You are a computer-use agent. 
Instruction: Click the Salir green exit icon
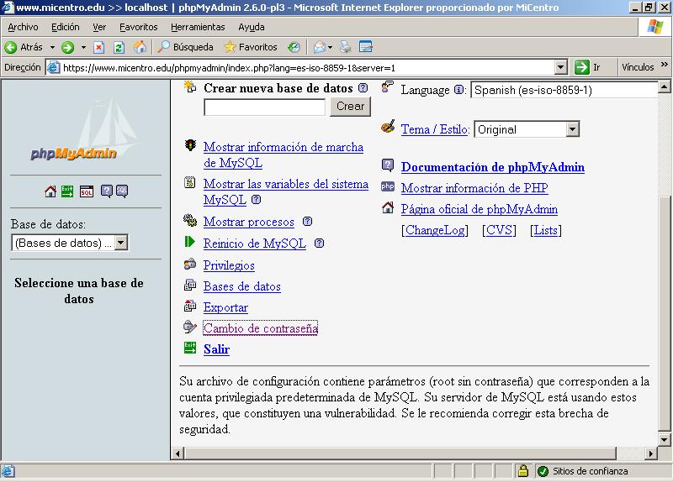tap(190, 348)
